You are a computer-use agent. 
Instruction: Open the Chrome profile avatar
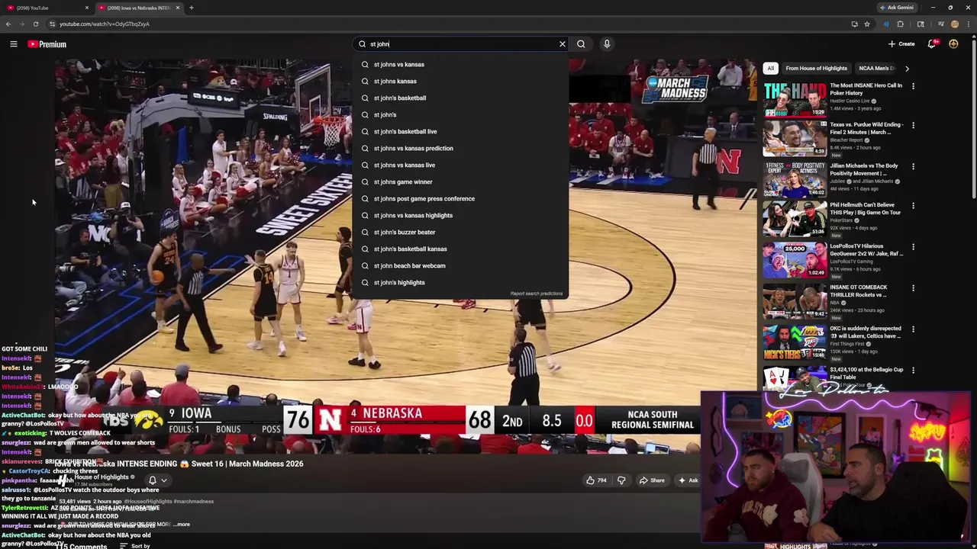pos(954,24)
